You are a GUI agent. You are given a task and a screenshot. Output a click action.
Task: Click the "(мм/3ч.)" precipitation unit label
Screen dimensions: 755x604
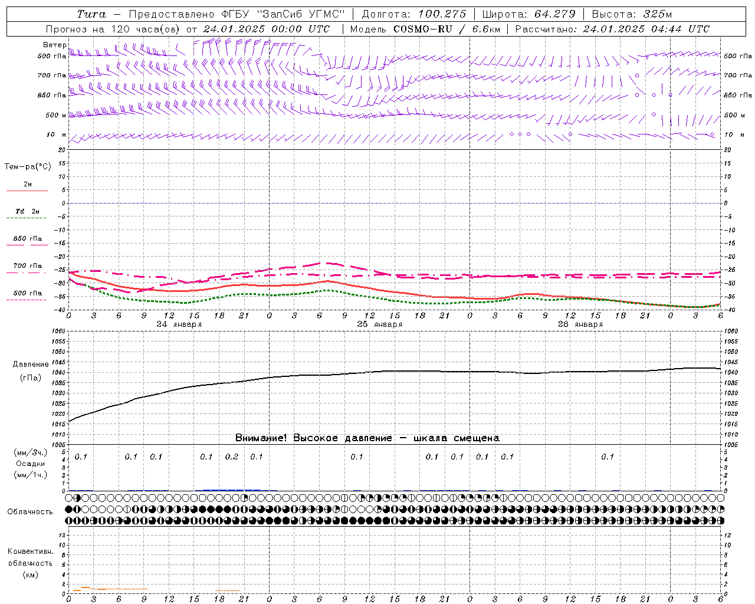pos(31,452)
